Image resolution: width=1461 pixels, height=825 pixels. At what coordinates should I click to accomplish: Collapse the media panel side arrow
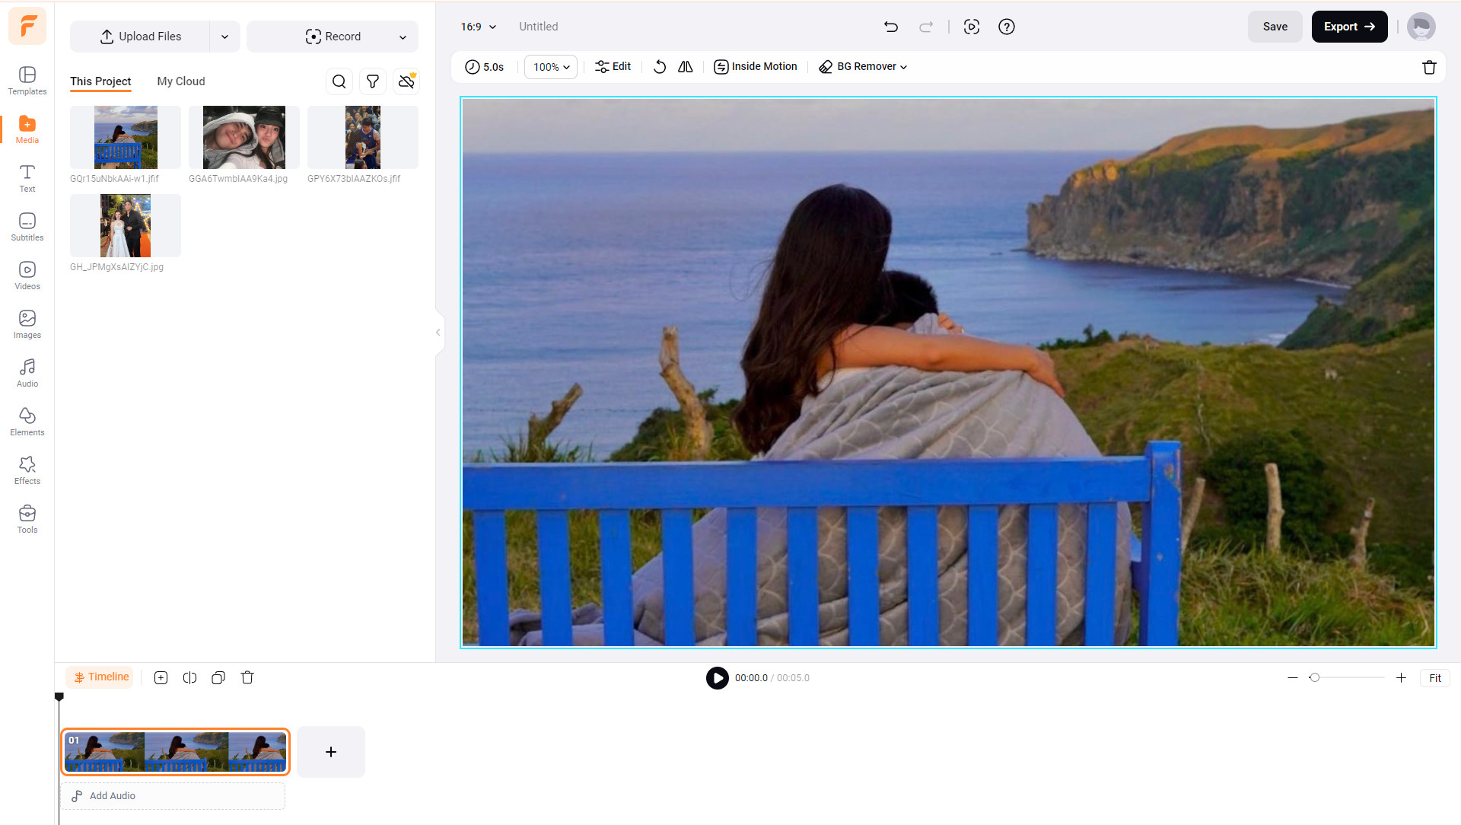point(438,332)
